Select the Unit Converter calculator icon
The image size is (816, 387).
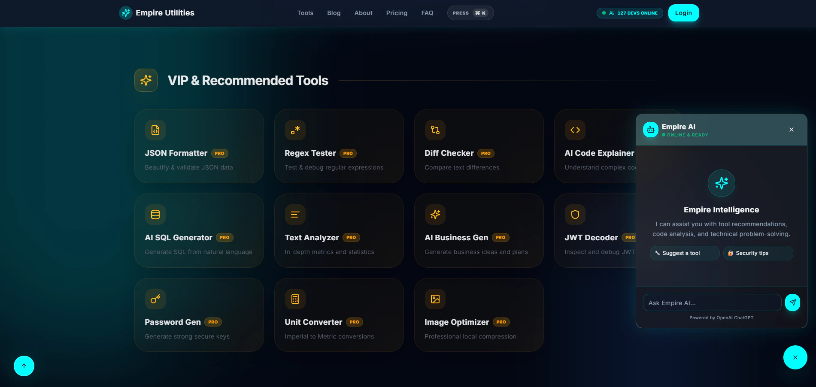click(295, 299)
